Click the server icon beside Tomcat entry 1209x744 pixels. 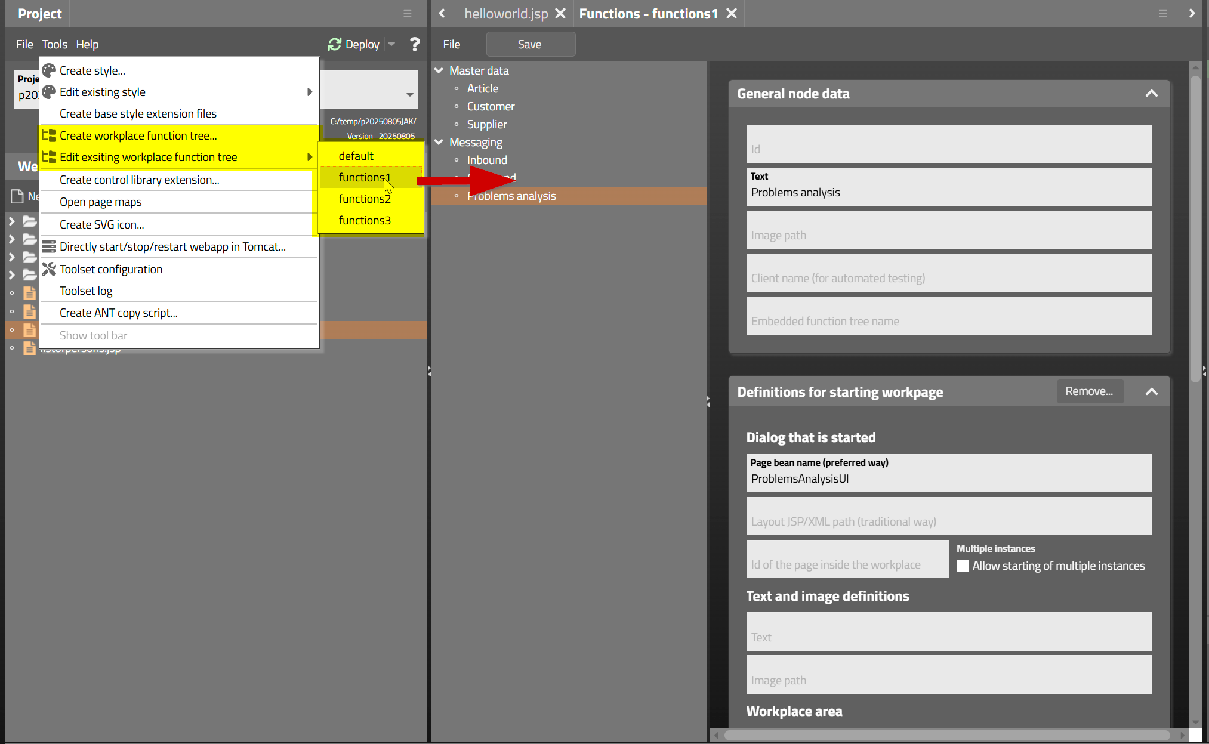(49, 246)
